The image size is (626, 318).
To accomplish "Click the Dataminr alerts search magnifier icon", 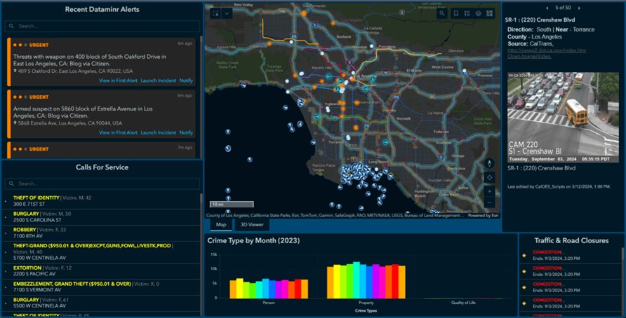I will [x=11, y=26].
